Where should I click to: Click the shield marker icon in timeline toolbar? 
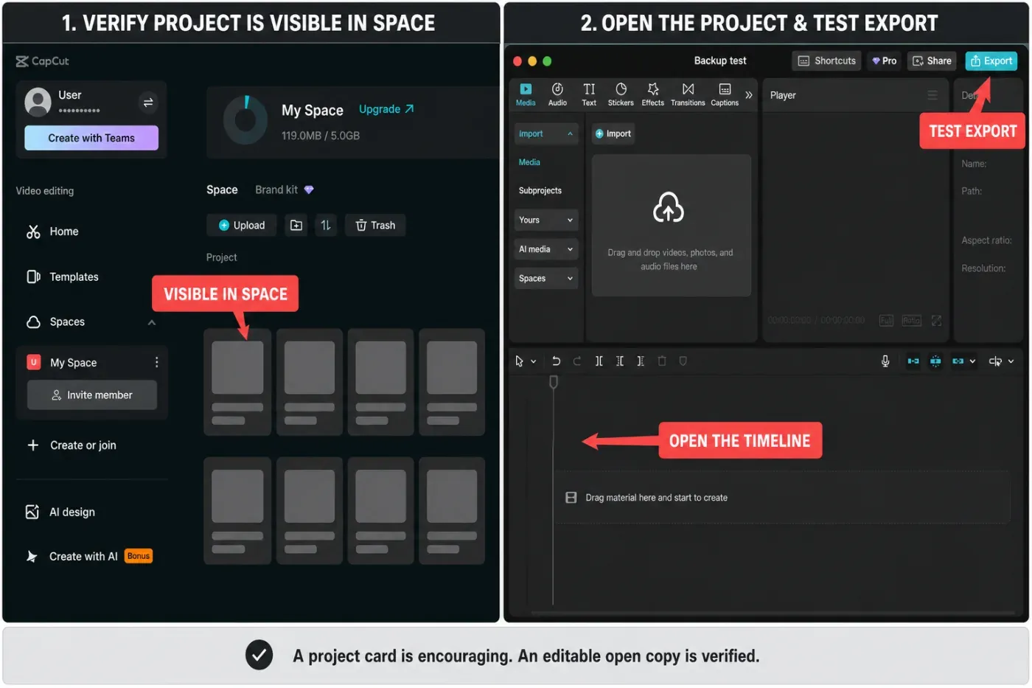pos(683,361)
